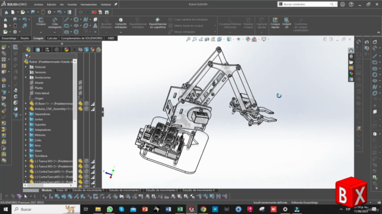Select the Polygon sketch tool

click(76, 32)
